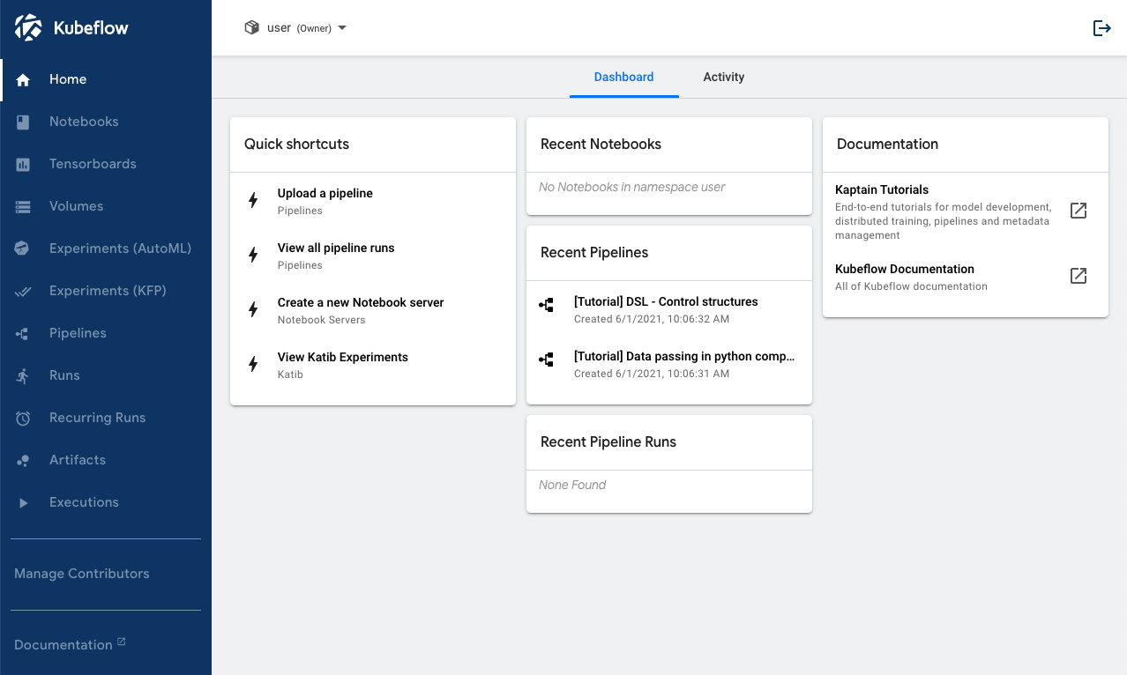The height and width of the screenshot is (675, 1127).
Task: Switch to the Dashboard tab
Action: [x=623, y=77]
